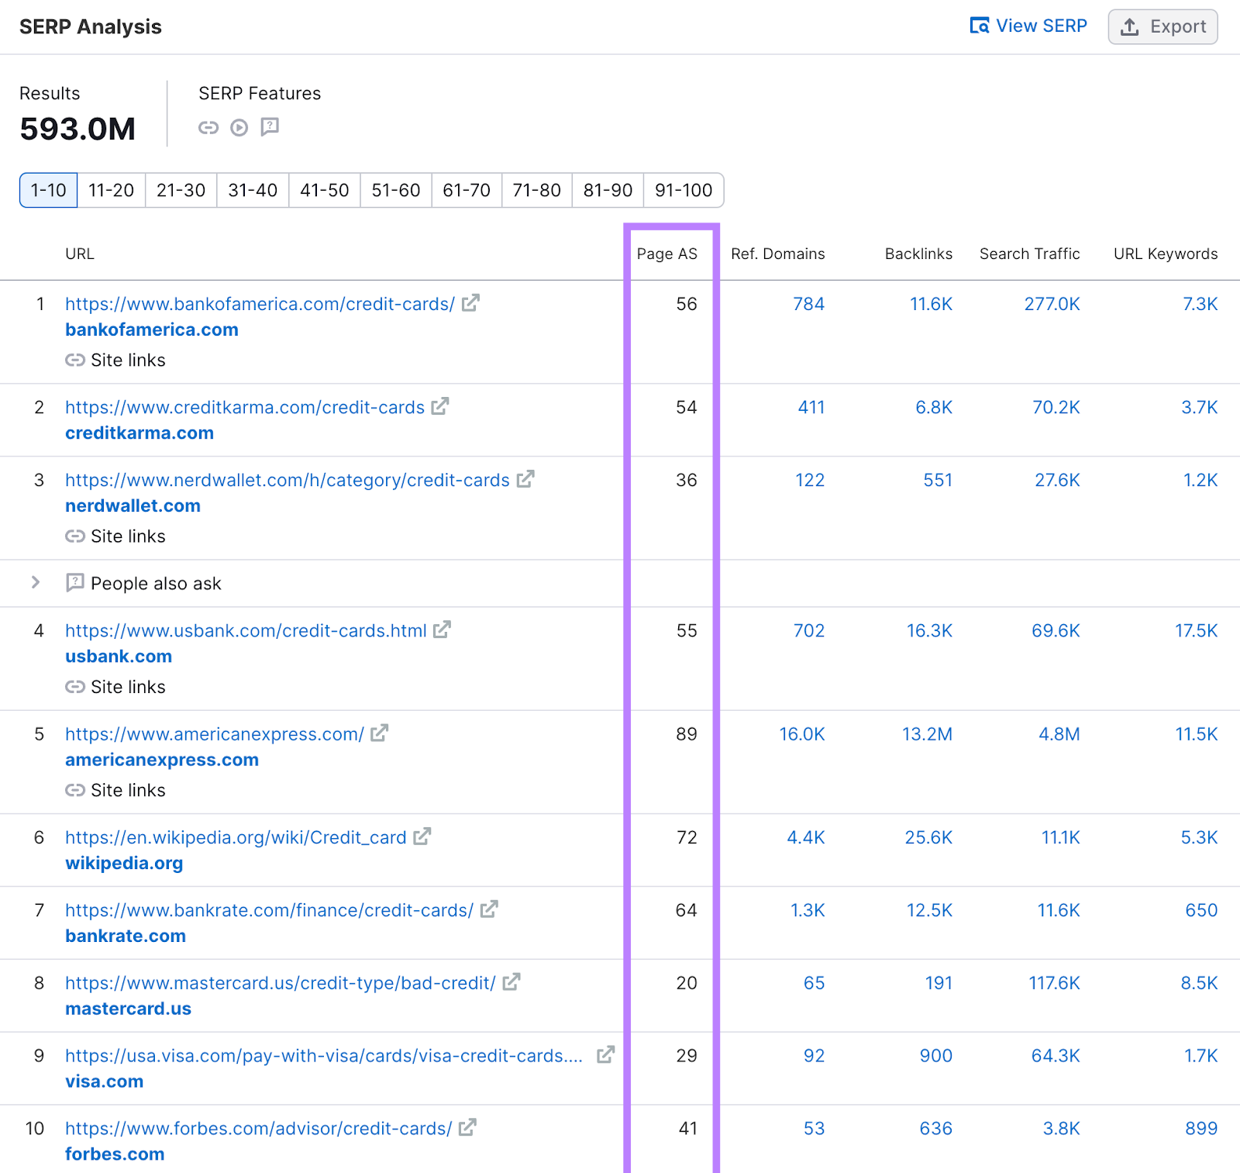
Task: Open external link icon for mastercard.us URL
Action: pyautogui.click(x=511, y=982)
